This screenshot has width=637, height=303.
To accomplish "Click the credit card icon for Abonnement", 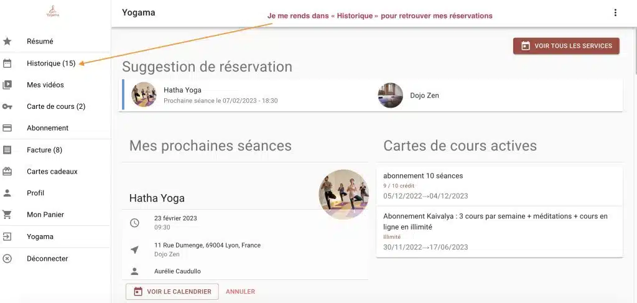I will pyautogui.click(x=7, y=128).
